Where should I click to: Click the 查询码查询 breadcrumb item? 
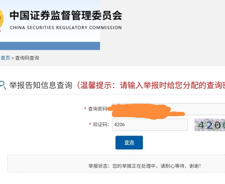pyautogui.click(x=27, y=58)
